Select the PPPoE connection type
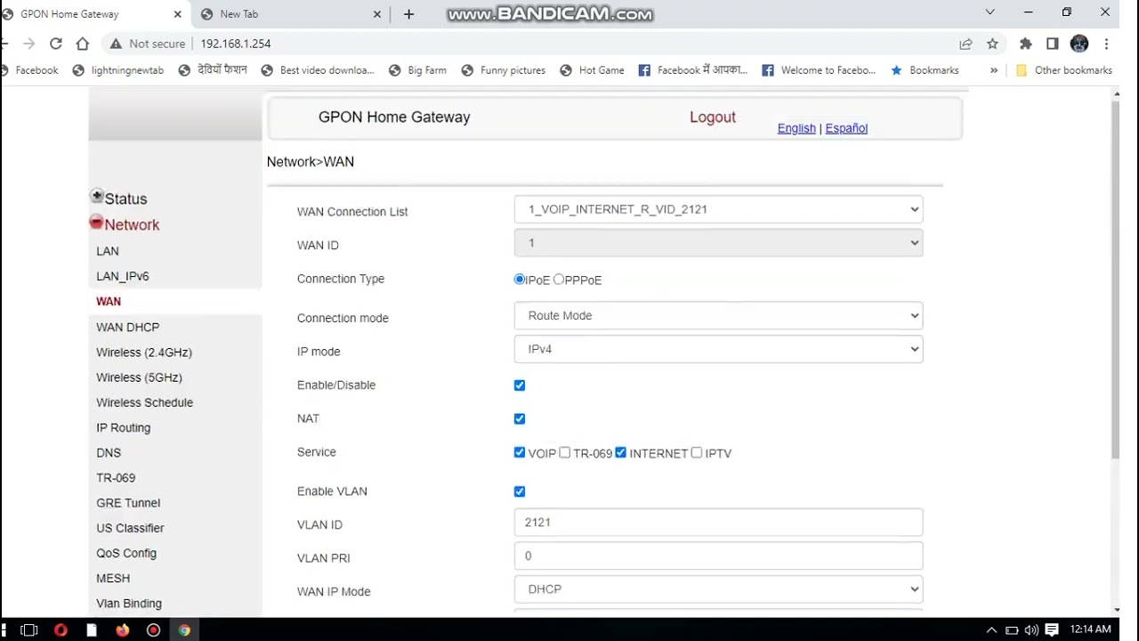The height and width of the screenshot is (641, 1139). tap(559, 280)
